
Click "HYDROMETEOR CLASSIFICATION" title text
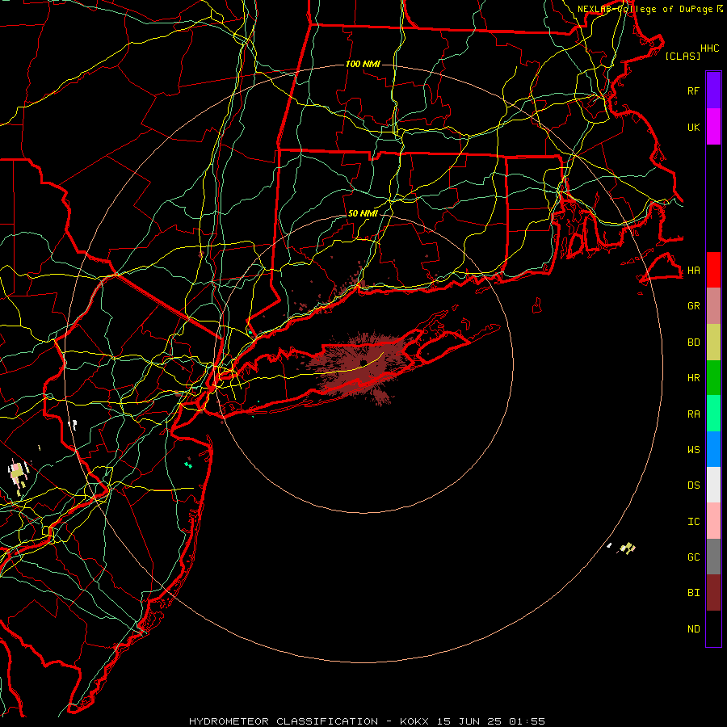pos(284,721)
